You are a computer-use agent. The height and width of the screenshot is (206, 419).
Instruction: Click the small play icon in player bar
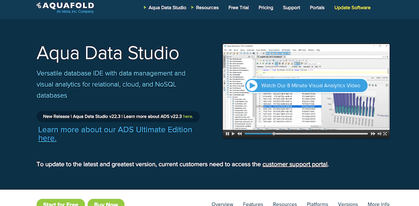[233, 134]
